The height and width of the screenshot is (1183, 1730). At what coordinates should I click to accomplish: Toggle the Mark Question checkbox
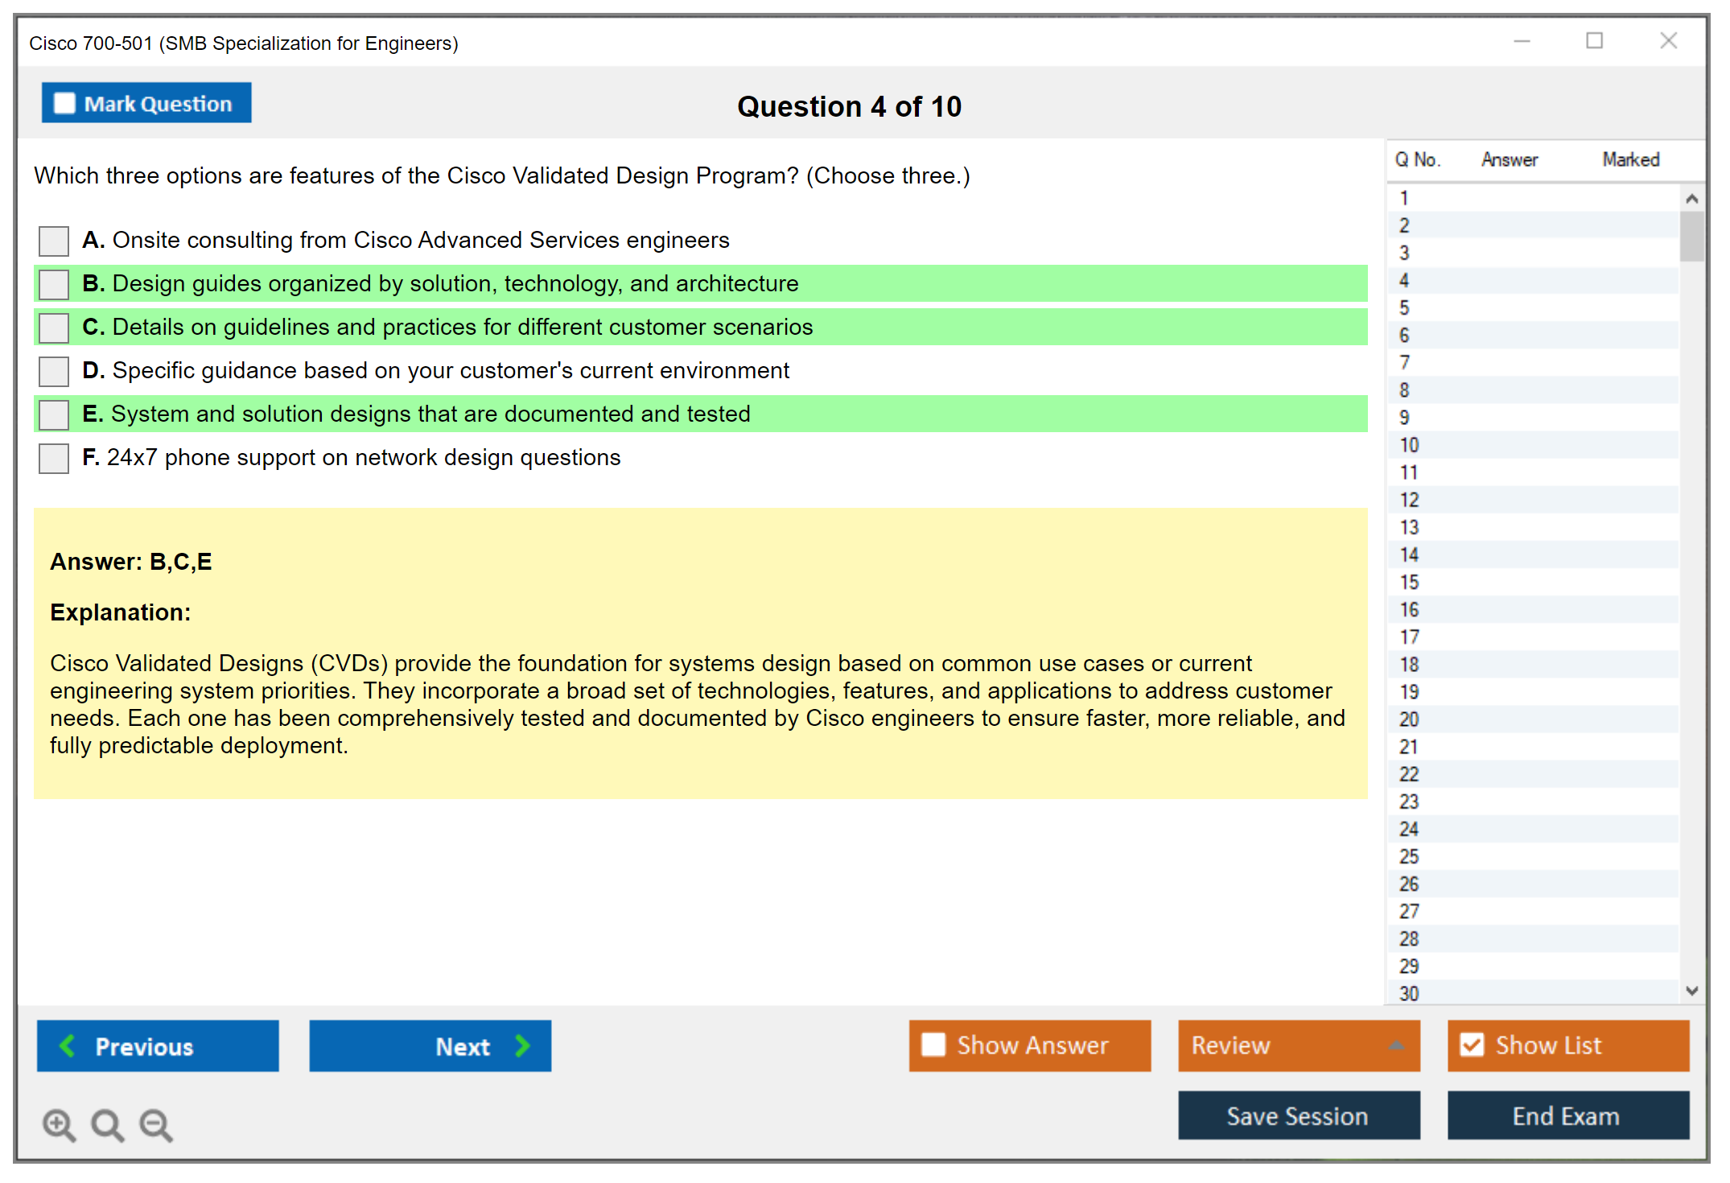coord(64,104)
